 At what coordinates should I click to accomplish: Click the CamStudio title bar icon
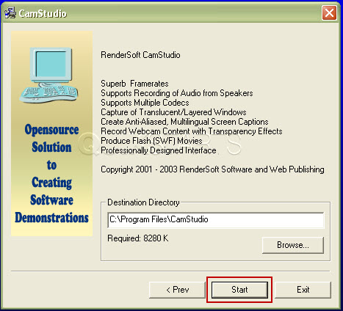point(10,13)
